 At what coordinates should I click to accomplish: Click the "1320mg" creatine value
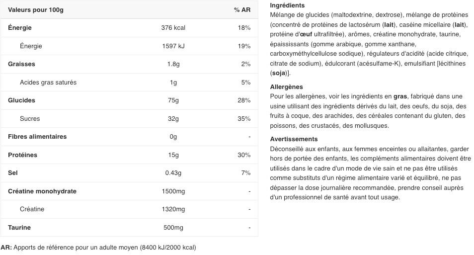tap(173, 209)
